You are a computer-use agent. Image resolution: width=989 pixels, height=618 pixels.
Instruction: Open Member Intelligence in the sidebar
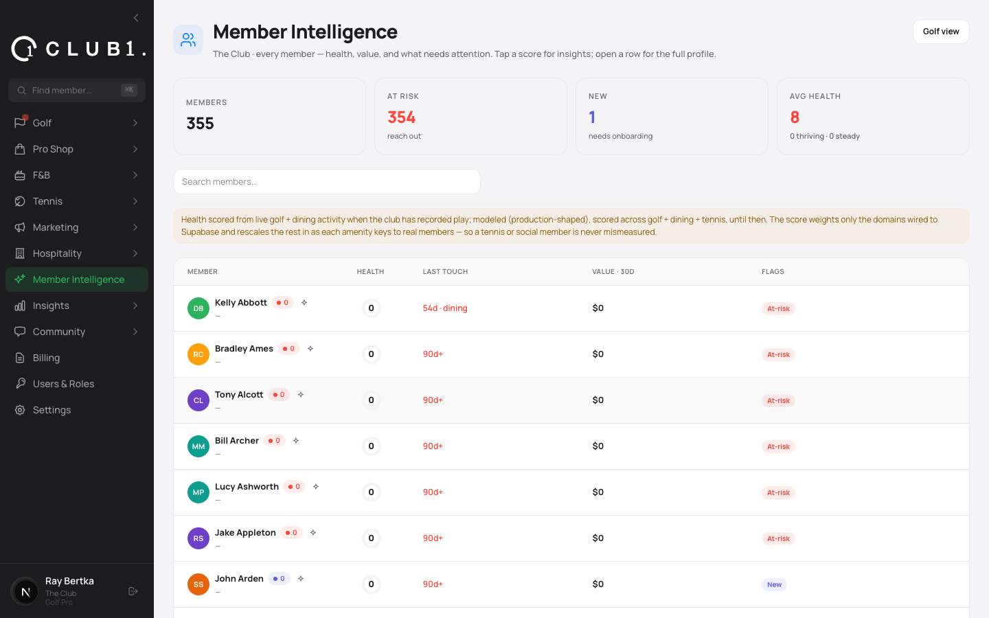[x=77, y=279]
